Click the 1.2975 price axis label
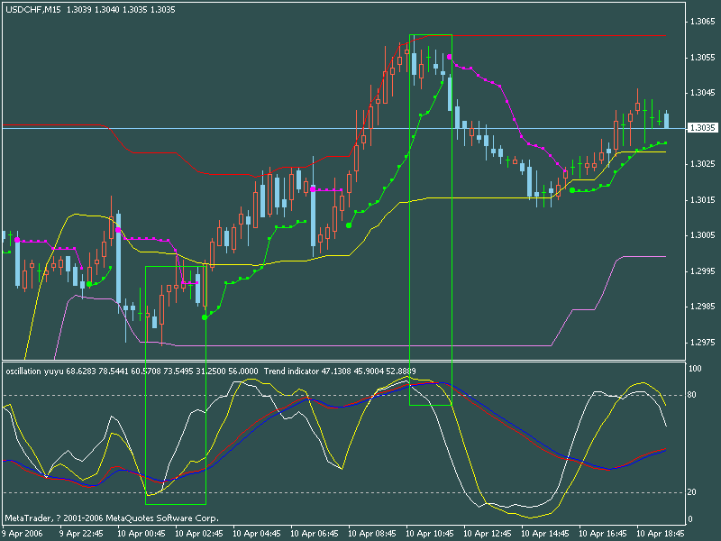Screen dimensions: 721x541 pyautogui.click(x=700, y=343)
